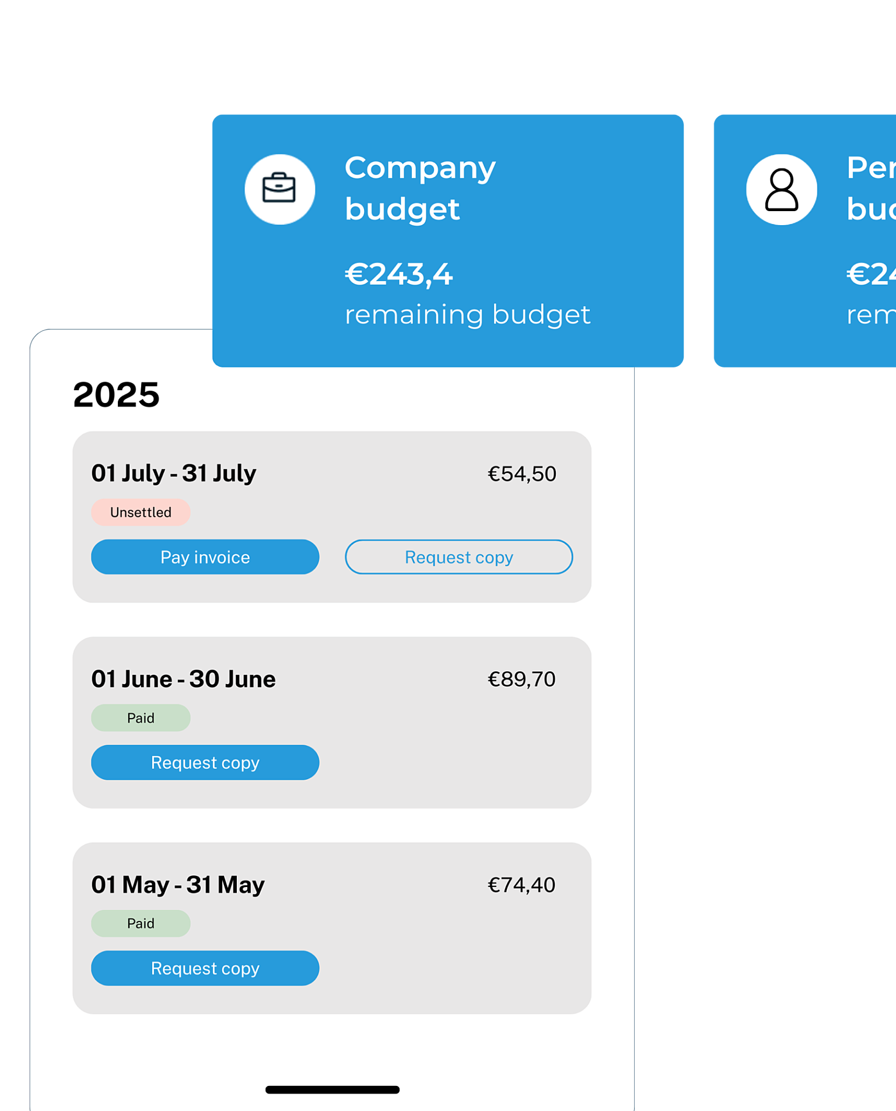
Task: Click Pay invoice for the July bill
Action: [204, 557]
